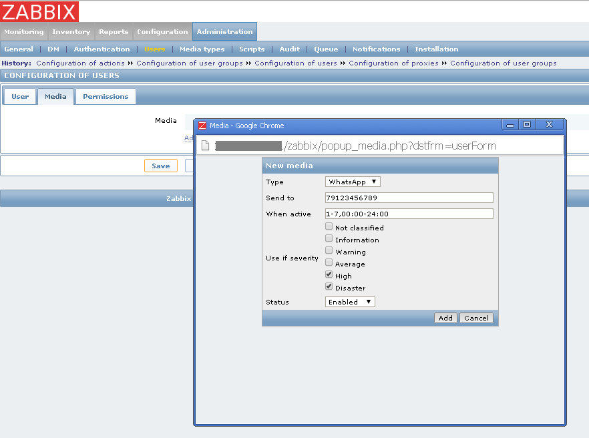The image size is (589, 438).
Task: Enable the Not classified severity checkbox
Action: 329,226
